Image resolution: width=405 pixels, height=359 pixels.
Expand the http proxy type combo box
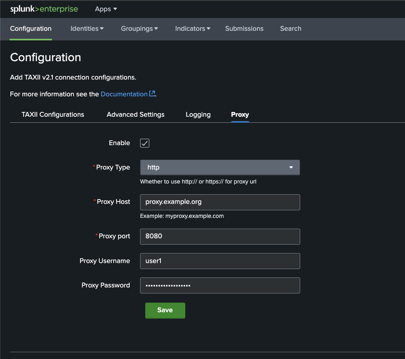[x=220, y=167]
